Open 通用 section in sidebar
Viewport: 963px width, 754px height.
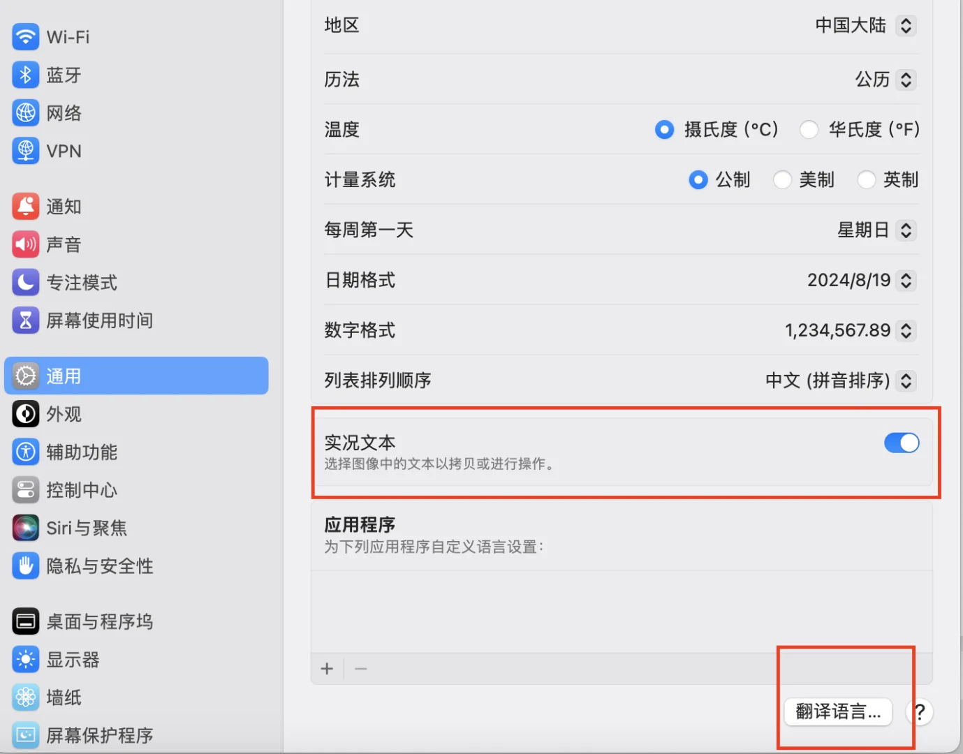click(x=63, y=376)
